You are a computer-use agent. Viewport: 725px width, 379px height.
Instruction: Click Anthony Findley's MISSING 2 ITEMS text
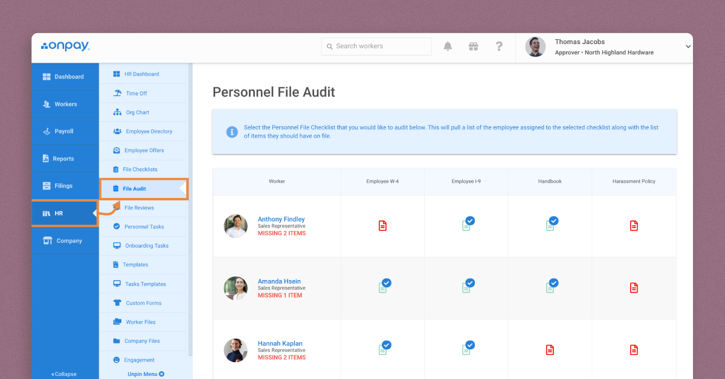(282, 234)
